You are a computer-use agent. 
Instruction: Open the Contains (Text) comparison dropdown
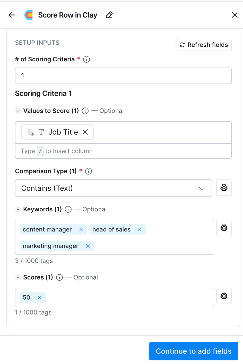click(113, 188)
